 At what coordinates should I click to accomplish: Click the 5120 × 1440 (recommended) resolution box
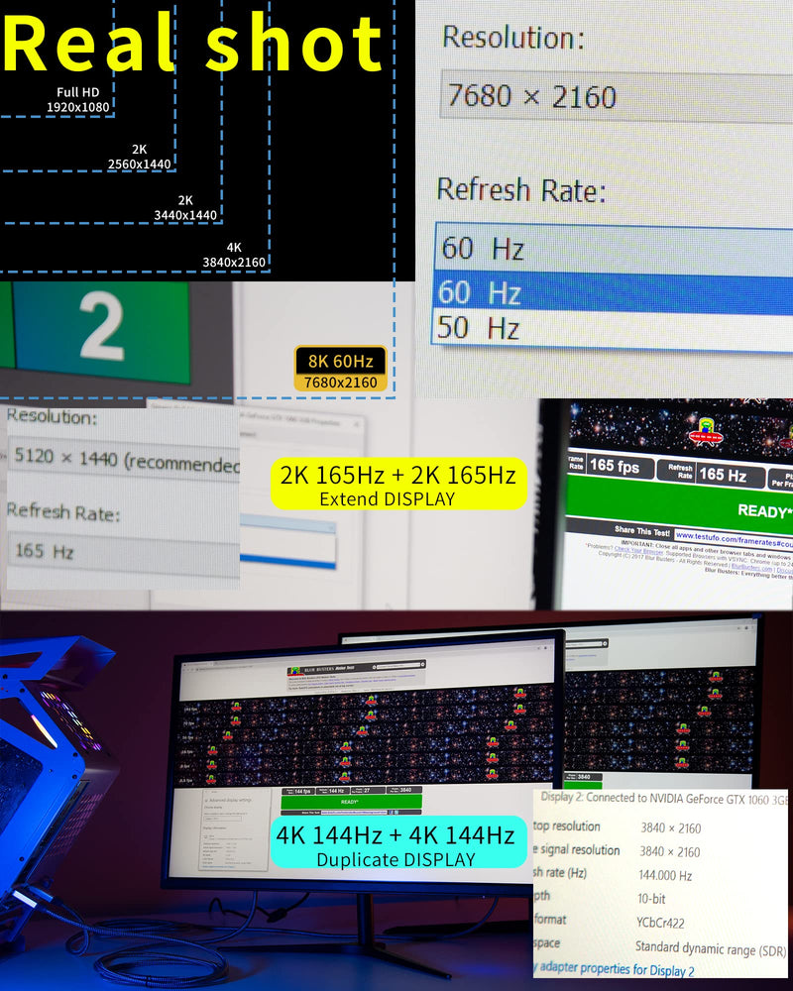124,460
